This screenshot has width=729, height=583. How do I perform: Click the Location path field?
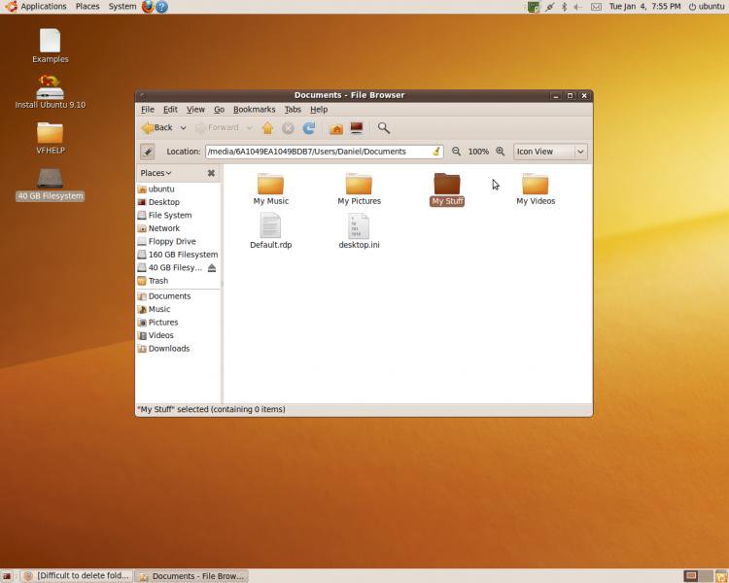point(325,152)
